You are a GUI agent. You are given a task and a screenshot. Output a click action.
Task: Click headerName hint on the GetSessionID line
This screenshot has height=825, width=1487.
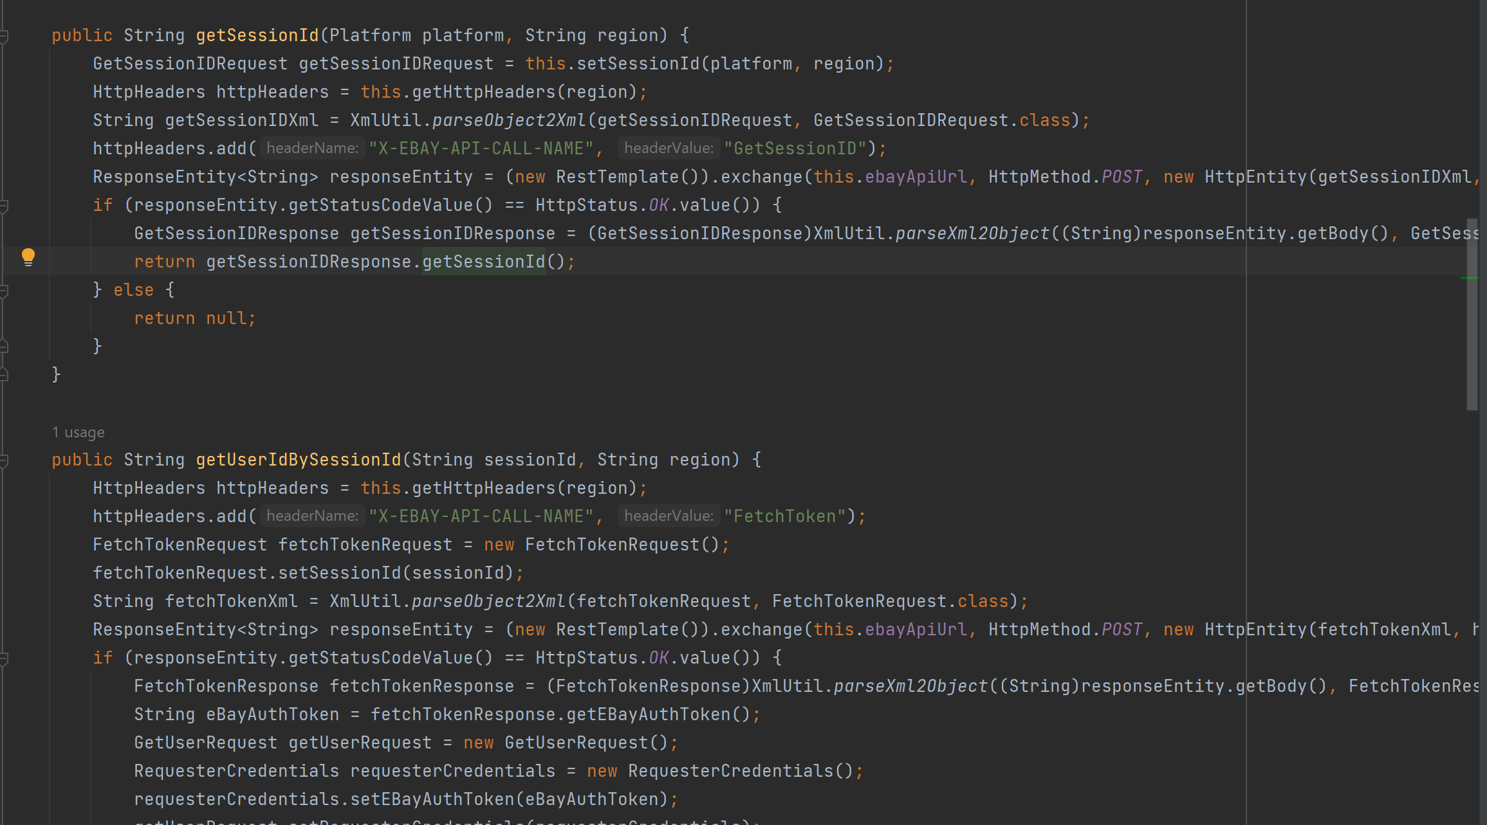[313, 149]
